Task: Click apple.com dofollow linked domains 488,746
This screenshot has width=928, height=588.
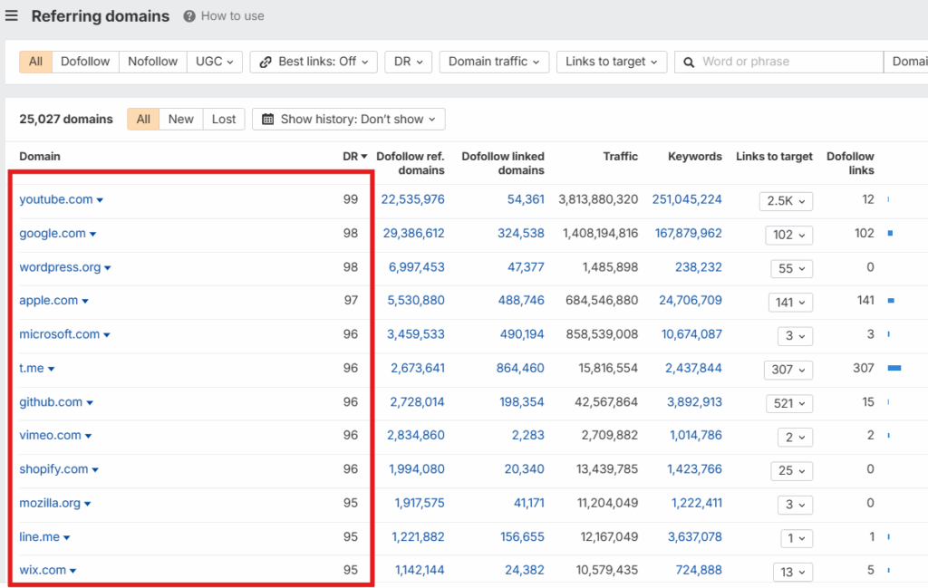Action: [x=521, y=300]
